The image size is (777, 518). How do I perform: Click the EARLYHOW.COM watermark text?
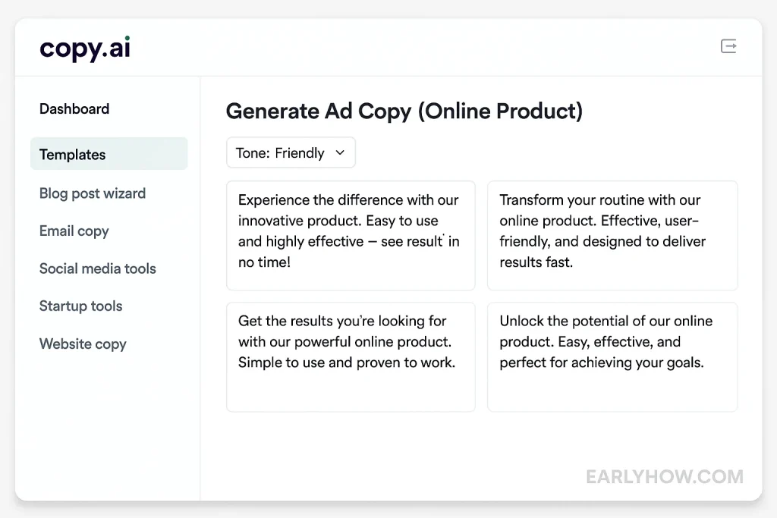[x=664, y=477]
